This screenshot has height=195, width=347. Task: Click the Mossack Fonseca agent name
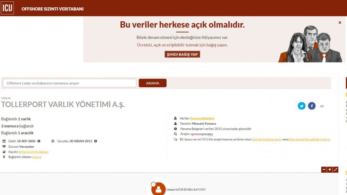[204, 124]
